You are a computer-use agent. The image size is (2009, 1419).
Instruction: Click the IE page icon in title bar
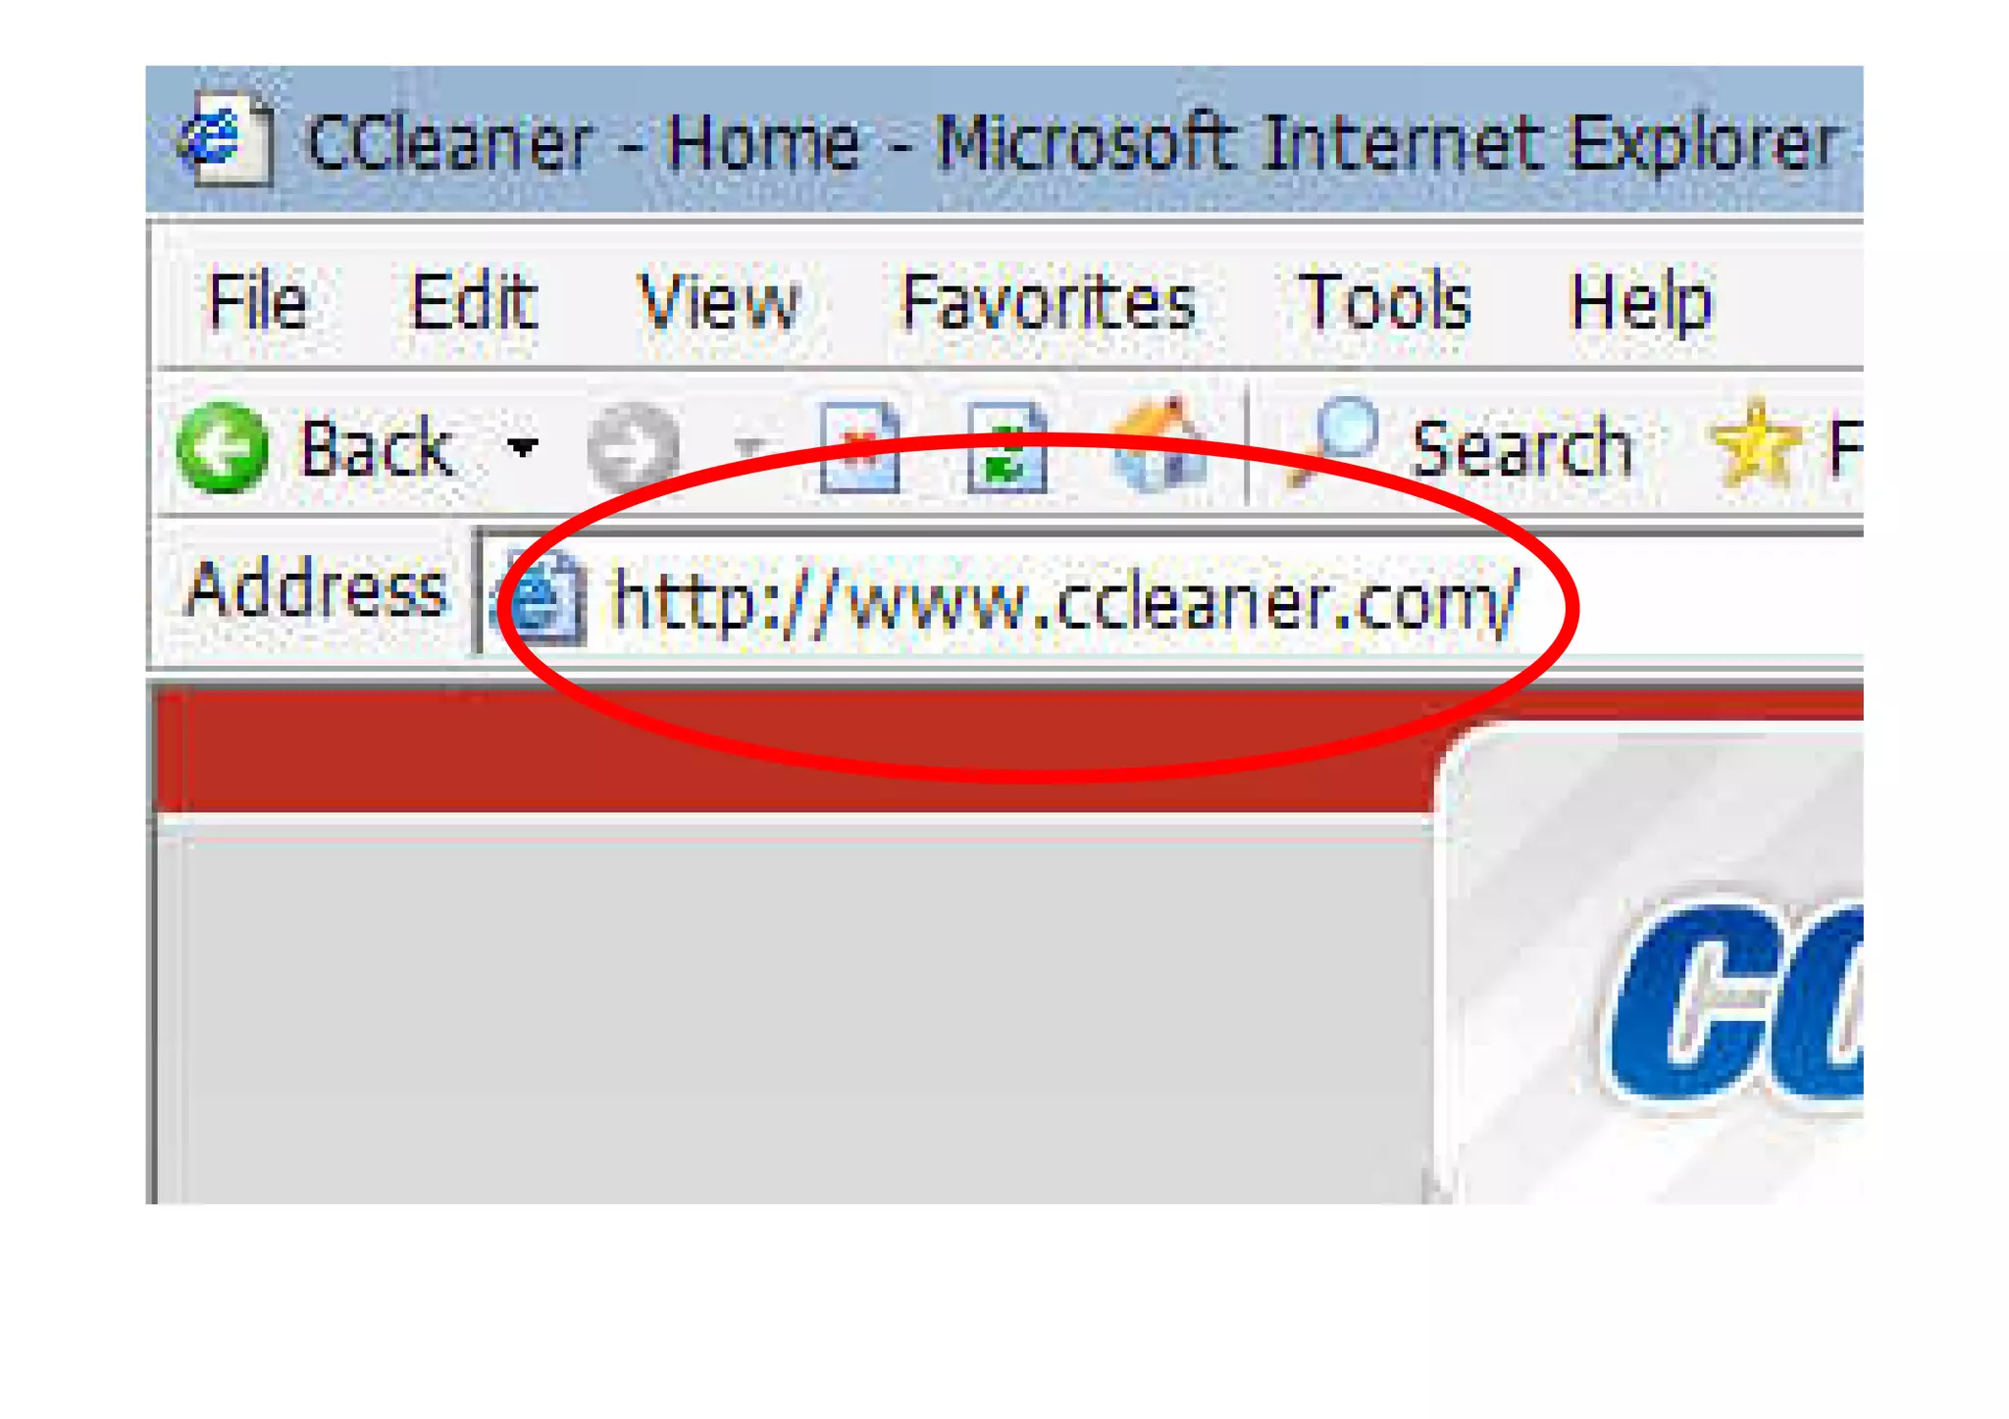click(227, 140)
